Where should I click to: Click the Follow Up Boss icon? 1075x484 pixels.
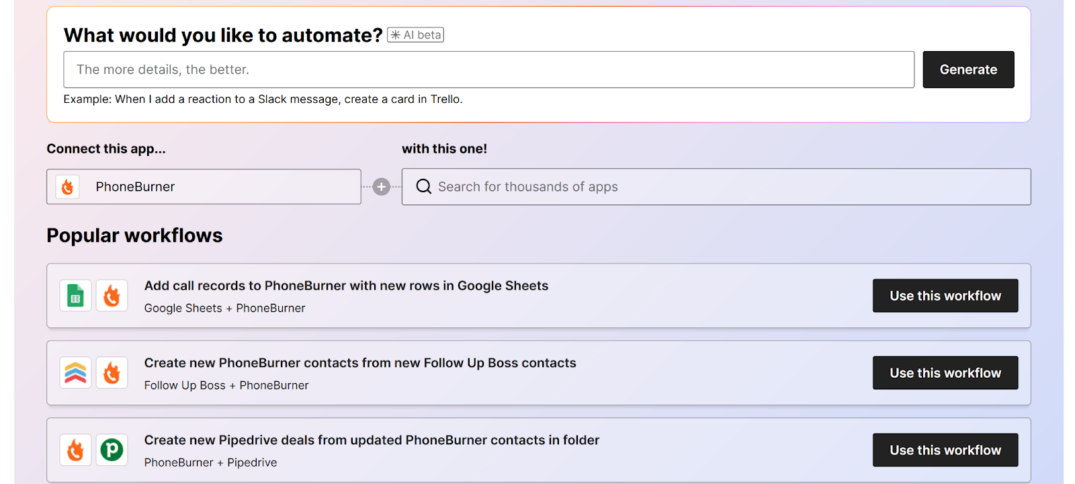tap(75, 373)
